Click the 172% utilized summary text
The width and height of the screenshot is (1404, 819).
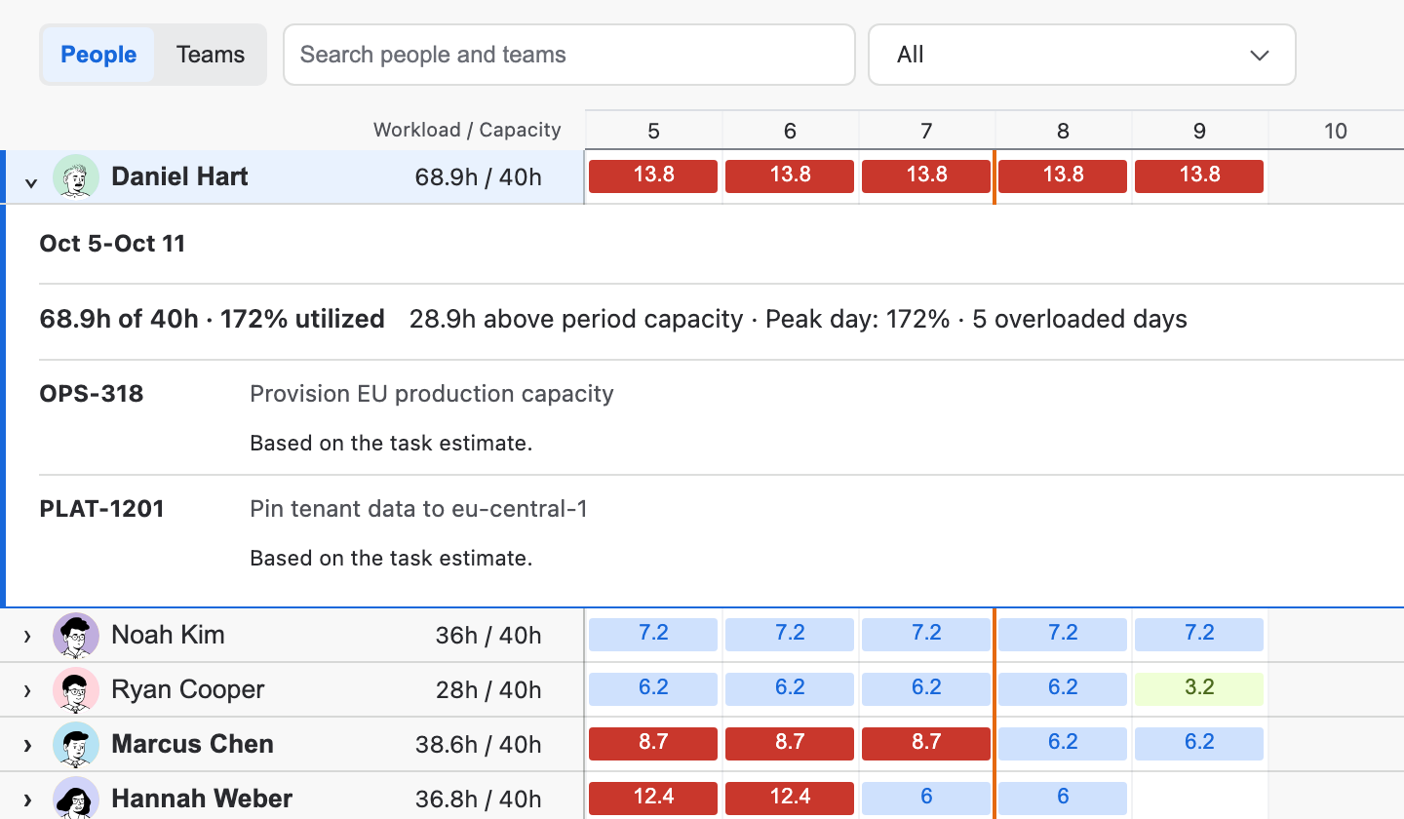click(x=302, y=320)
